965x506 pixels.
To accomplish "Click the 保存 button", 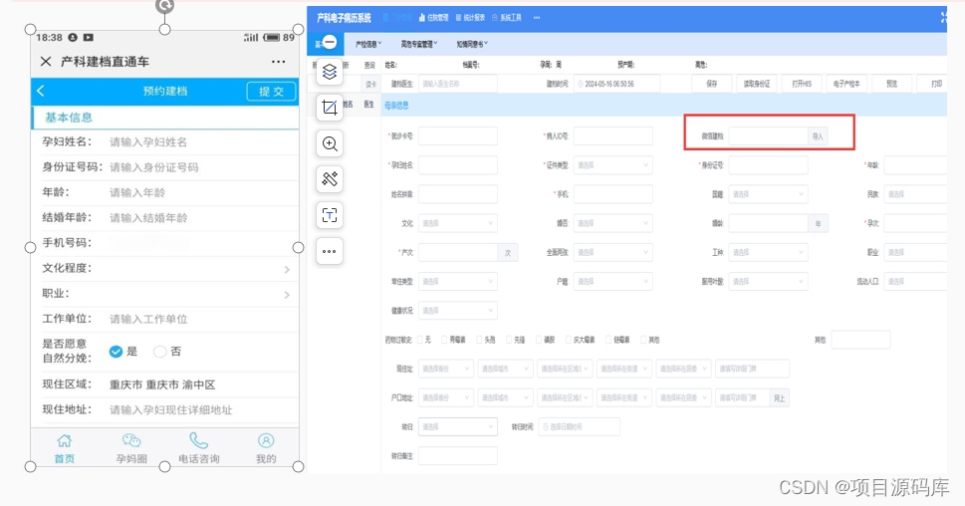I will coord(712,84).
